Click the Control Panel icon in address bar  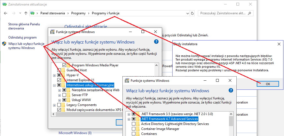32,13
